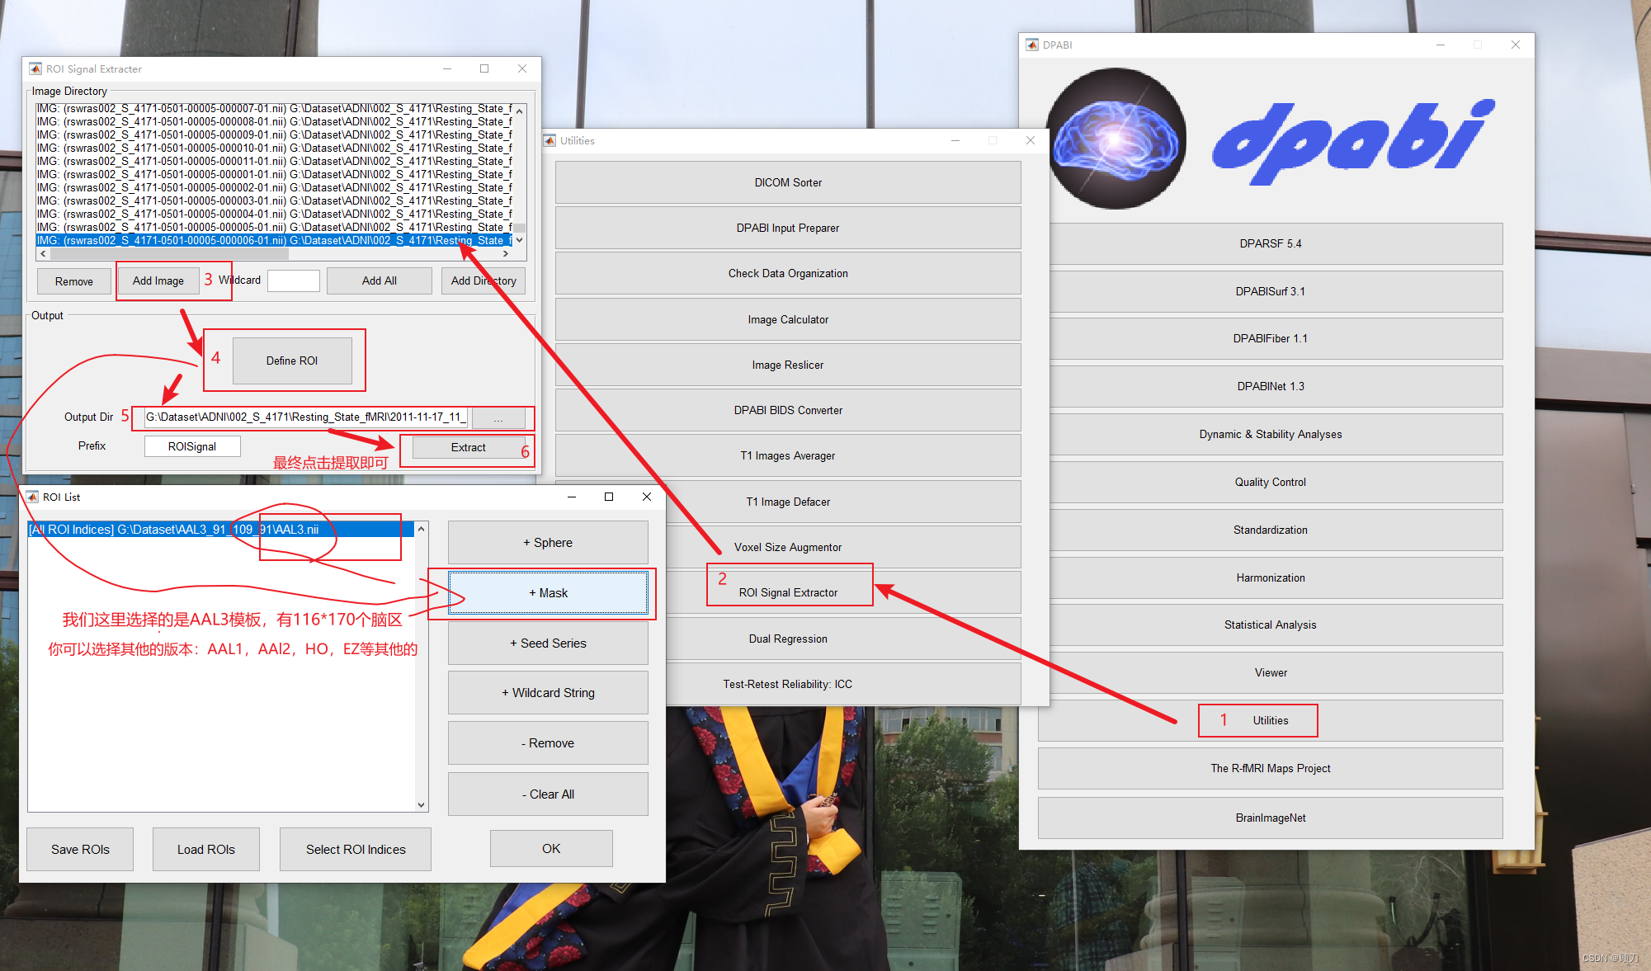This screenshot has width=1651, height=971.
Task: Open DPABI Input Preparer
Action: pos(788,228)
